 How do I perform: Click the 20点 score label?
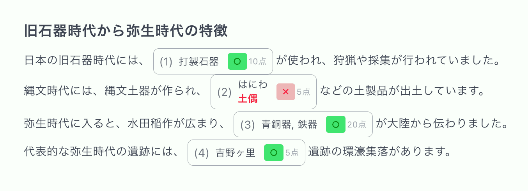[357, 125]
